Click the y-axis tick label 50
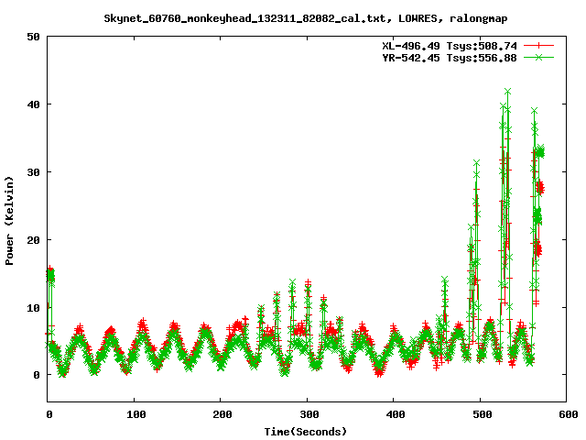The width and height of the screenshot is (586, 440). pos(33,37)
